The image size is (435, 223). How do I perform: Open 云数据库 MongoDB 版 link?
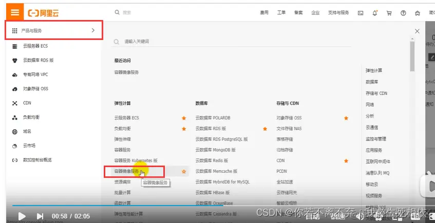pos(216,150)
